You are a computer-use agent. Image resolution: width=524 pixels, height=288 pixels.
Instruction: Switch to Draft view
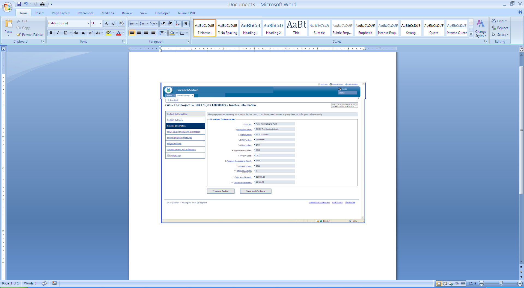click(463, 283)
